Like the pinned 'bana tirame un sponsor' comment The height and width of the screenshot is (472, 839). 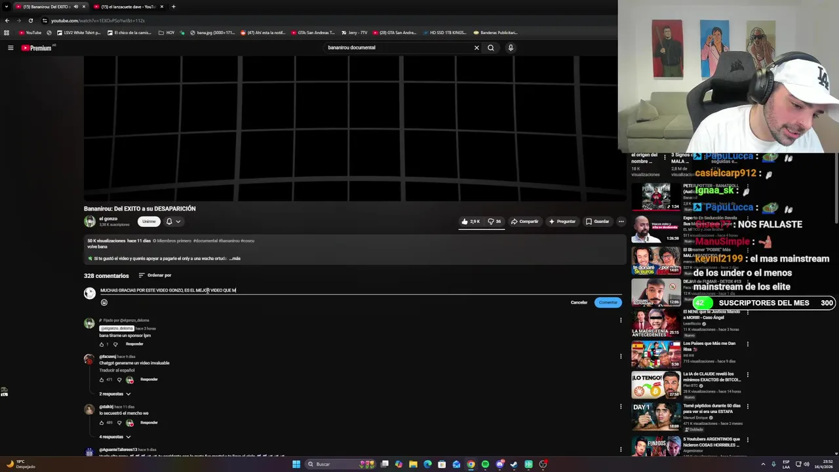(102, 344)
